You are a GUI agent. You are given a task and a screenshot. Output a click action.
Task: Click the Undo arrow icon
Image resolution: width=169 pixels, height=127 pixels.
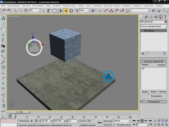click(5, 11)
